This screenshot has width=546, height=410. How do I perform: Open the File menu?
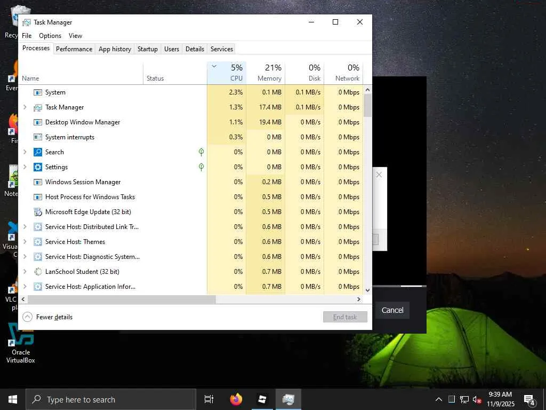27,36
